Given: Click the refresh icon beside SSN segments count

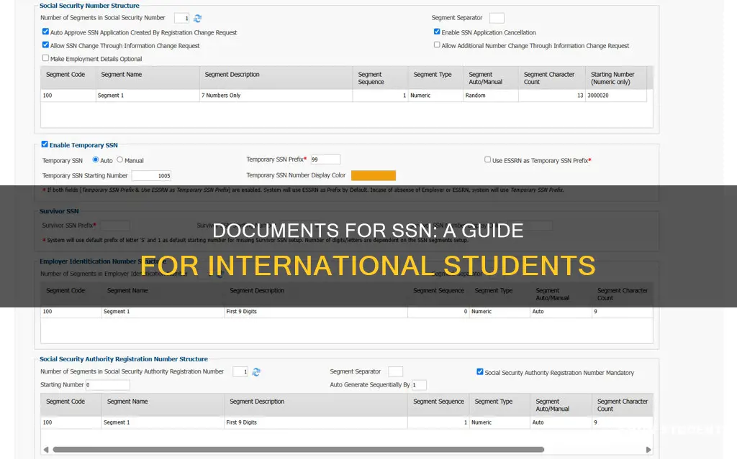Looking at the screenshot, I should coord(197,18).
